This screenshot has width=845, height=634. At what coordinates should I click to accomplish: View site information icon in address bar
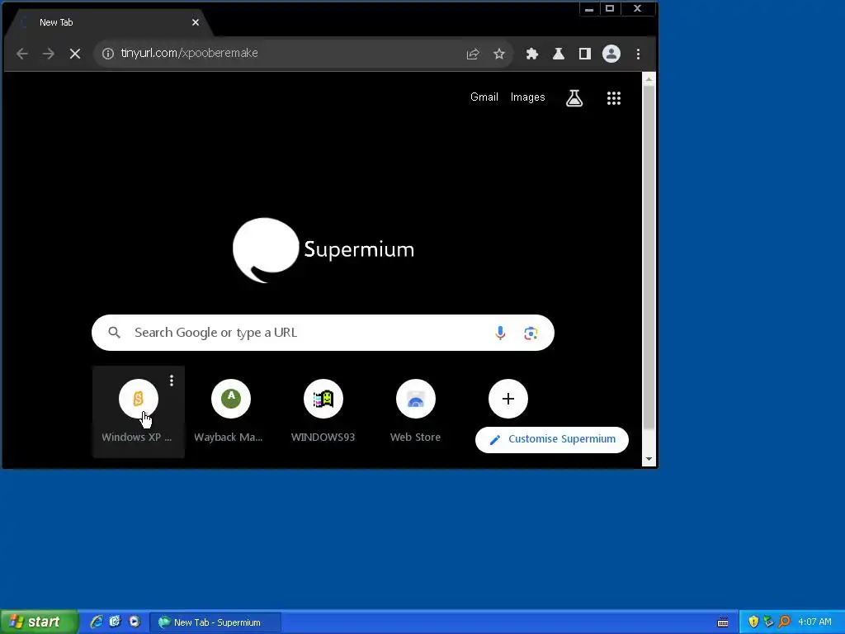(108, 54)
